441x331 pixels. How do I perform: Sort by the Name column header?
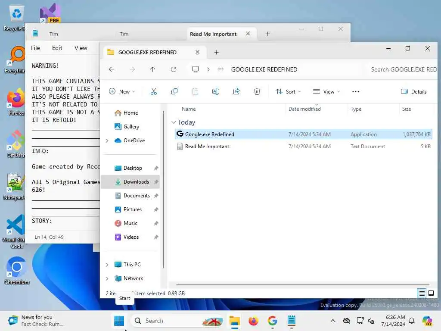pos(189,109)
